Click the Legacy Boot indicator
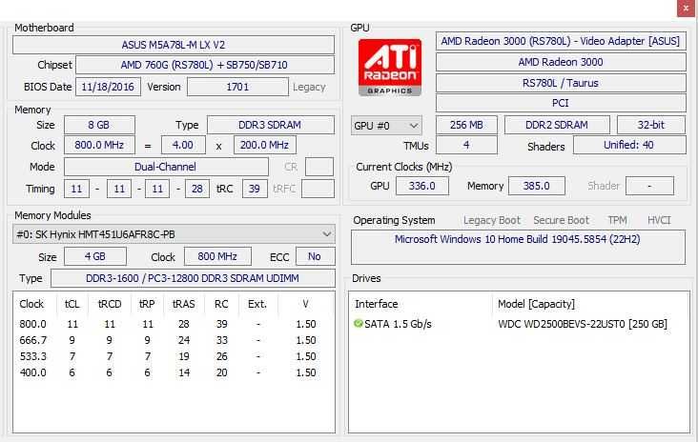The image size is (698, 442). click(491, 221)
